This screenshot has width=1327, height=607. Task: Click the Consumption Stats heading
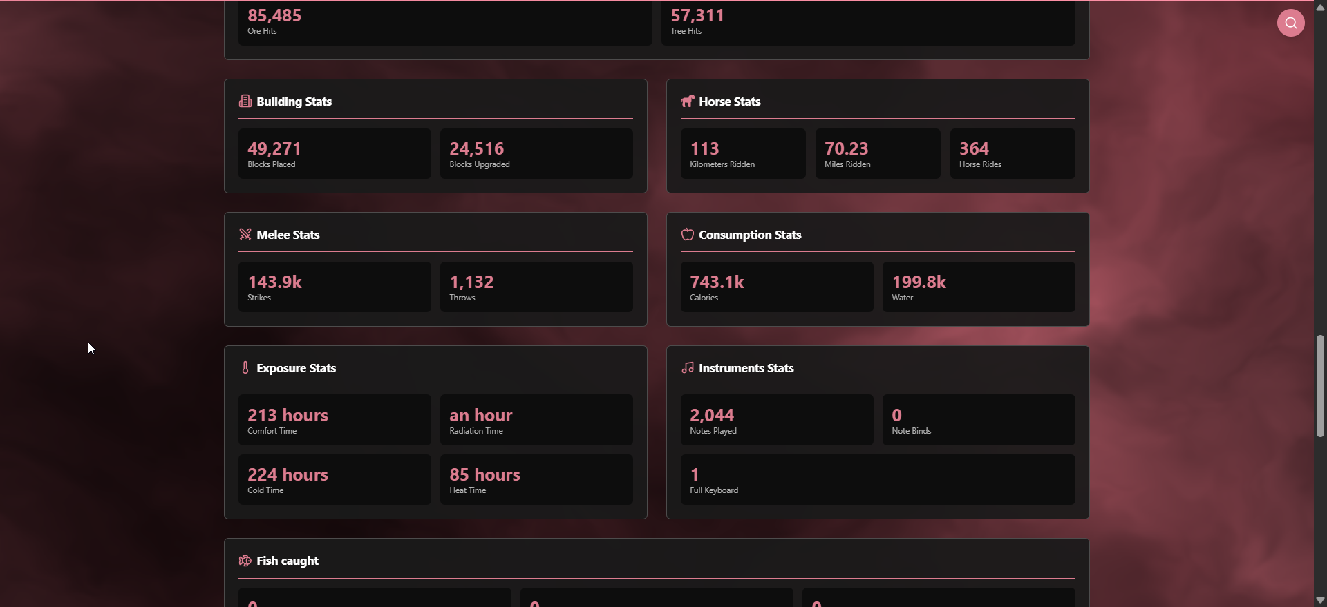pos(750,235)
